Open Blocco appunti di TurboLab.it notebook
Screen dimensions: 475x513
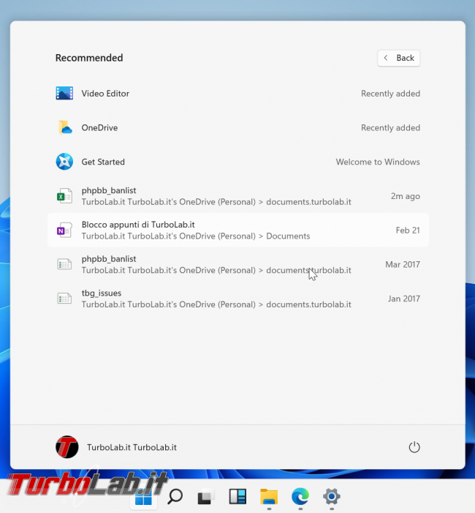[x=237, y=230]
